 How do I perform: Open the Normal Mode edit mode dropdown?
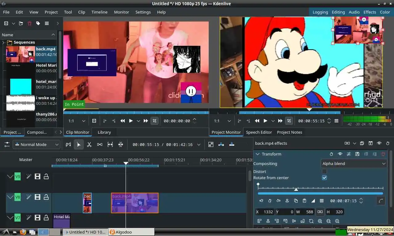click(36, 144)
